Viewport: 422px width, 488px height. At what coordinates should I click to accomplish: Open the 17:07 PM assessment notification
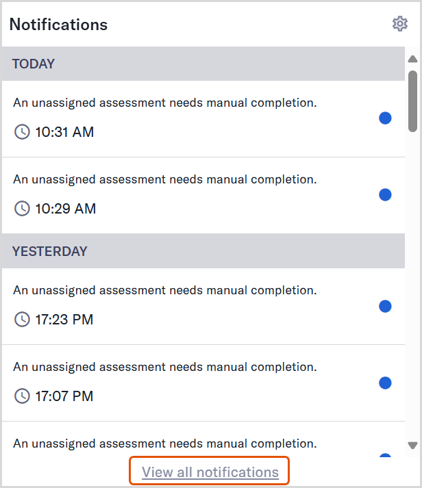[203, 383]
